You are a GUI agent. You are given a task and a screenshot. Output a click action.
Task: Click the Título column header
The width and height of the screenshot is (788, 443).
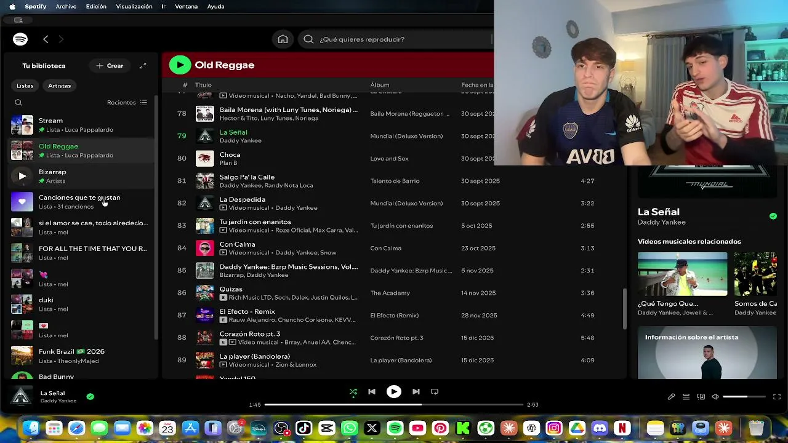click(203, 85)
